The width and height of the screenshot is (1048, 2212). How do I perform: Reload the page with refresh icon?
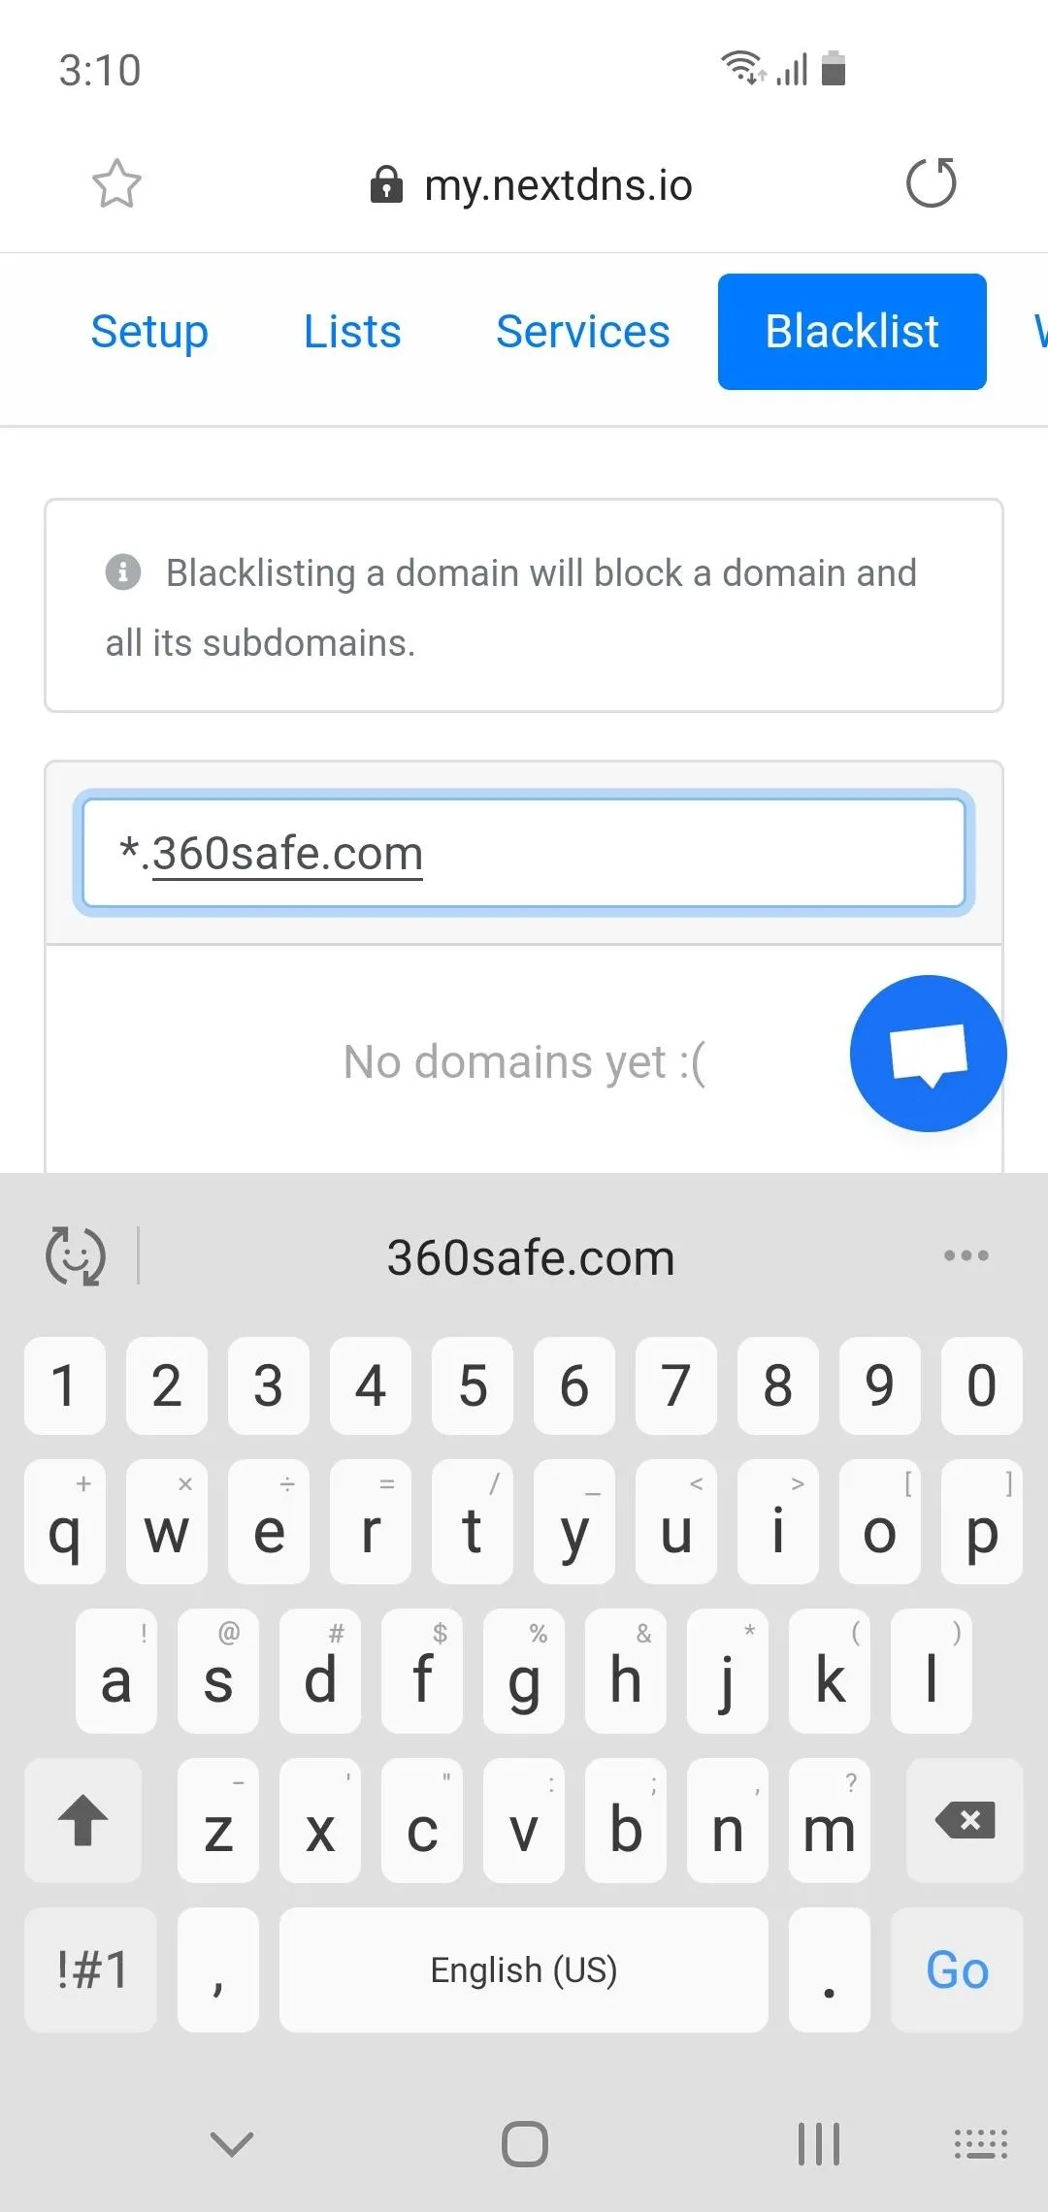[x=932, y=182]
